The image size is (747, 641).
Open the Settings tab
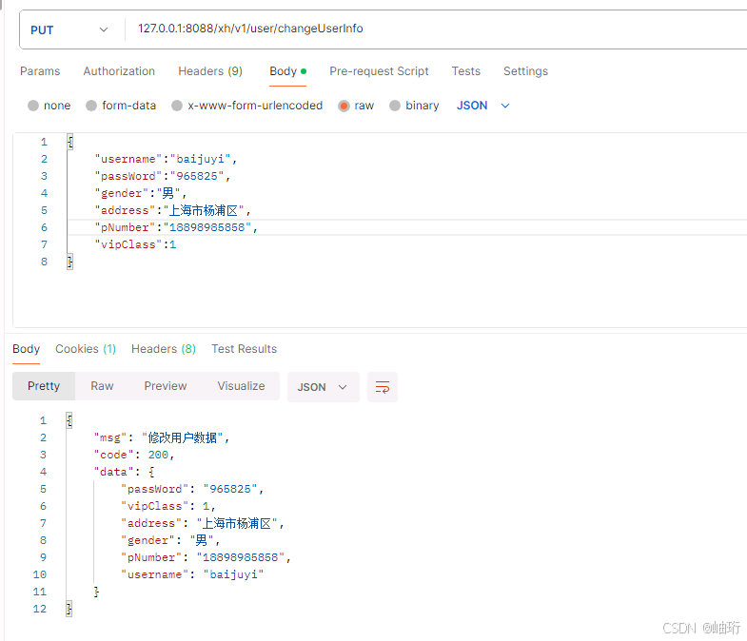pyautogui.click(x=525, y=71)
